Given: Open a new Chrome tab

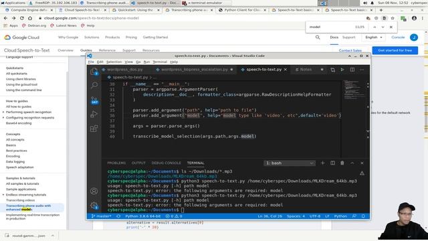Looking at the screenshot, I should [x=381, y=10].
